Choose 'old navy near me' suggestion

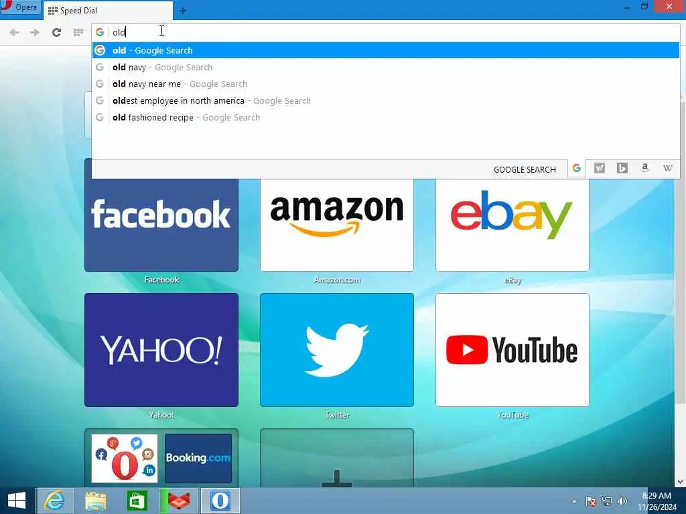(385, 84)
